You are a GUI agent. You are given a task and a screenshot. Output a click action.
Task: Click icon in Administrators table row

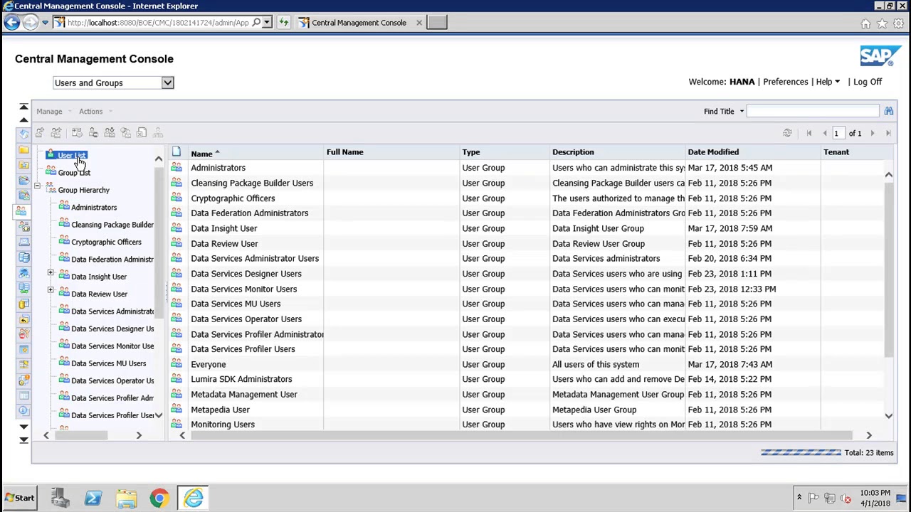pos(177,168)
